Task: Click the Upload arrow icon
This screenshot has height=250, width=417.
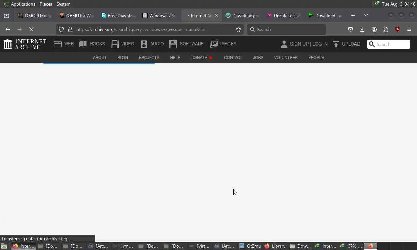Action: click(336, 44)
